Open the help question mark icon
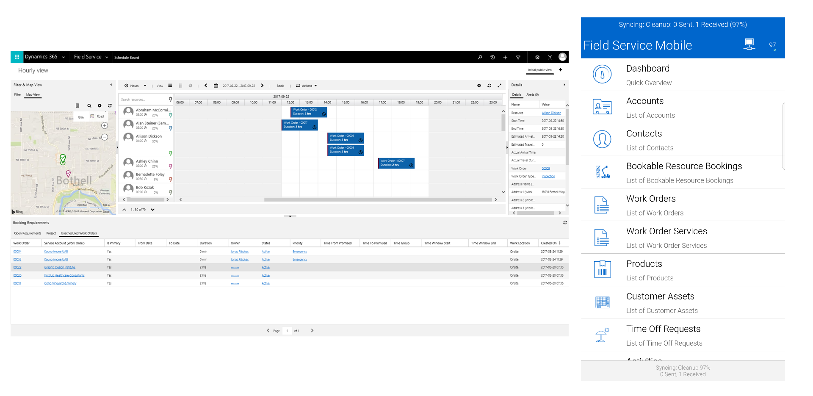Viewport: 813px width, 396px height. [550, 57]
